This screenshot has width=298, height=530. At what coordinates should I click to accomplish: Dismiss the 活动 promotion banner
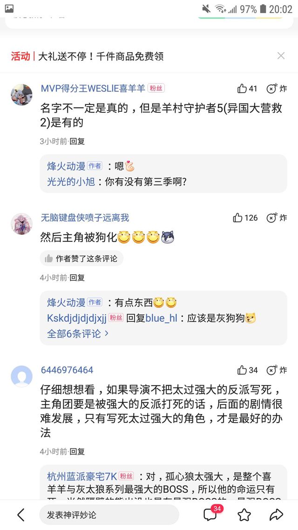pos(281,56)
